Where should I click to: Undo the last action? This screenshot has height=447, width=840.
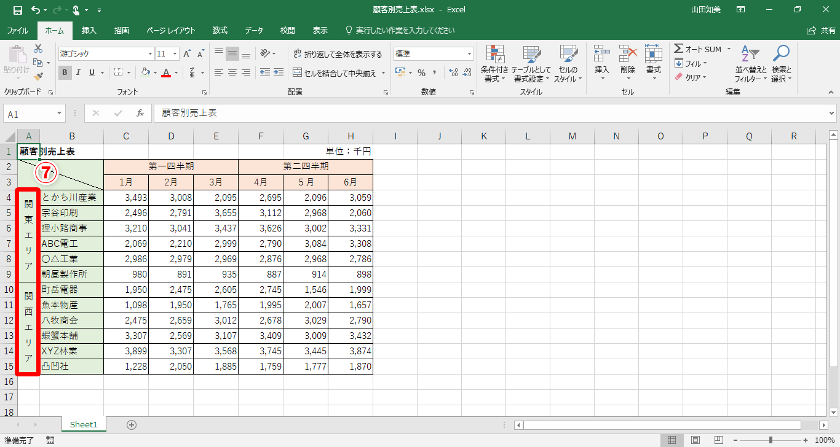[x=35, y=10]
